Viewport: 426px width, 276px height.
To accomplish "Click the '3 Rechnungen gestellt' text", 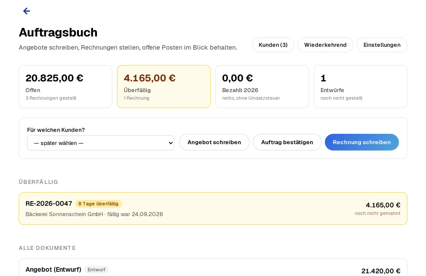I will click(x=51, y=98).
